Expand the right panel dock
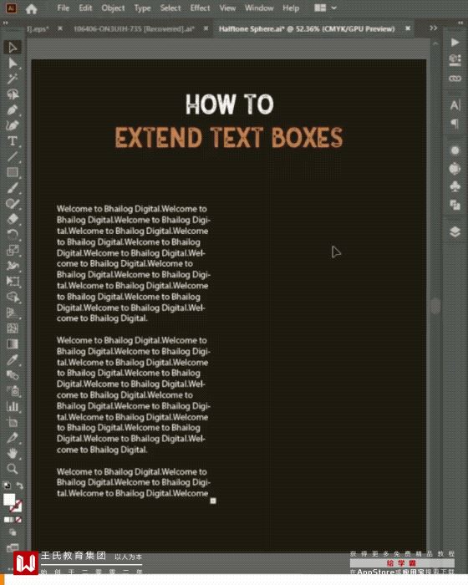This screenshot has width=468, height=585. [460, 23]
